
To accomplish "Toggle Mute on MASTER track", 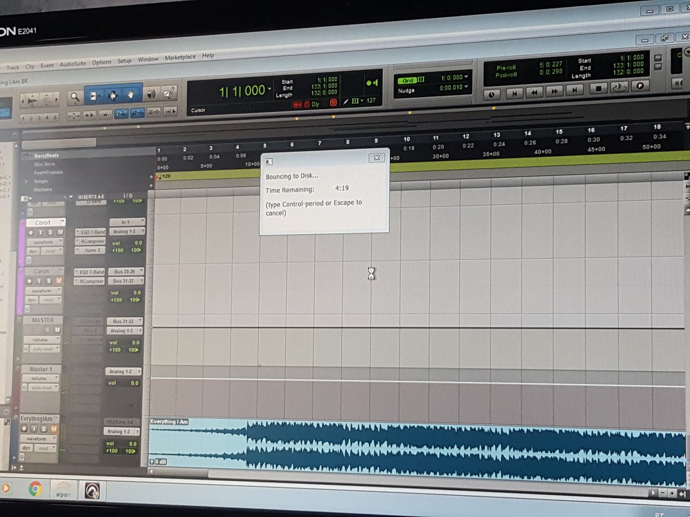I will [57, 330].
